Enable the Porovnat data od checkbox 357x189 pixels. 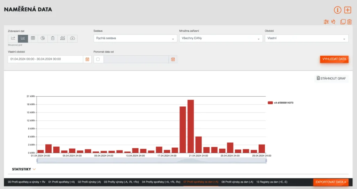(98, 59)
